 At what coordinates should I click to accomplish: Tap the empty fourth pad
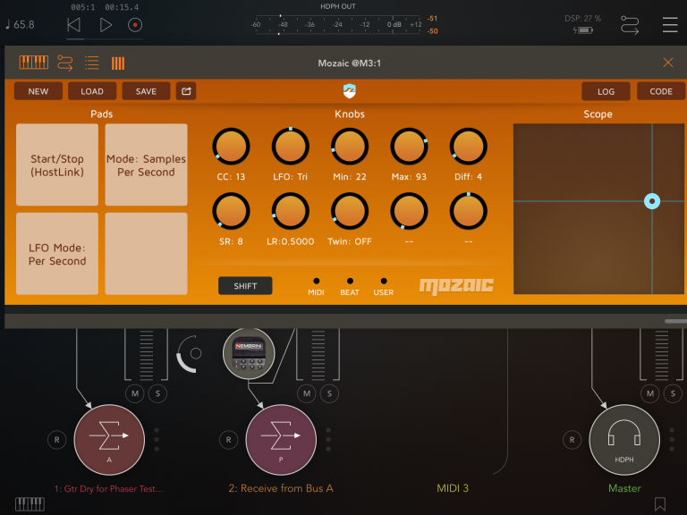click(x=147, y=254)
